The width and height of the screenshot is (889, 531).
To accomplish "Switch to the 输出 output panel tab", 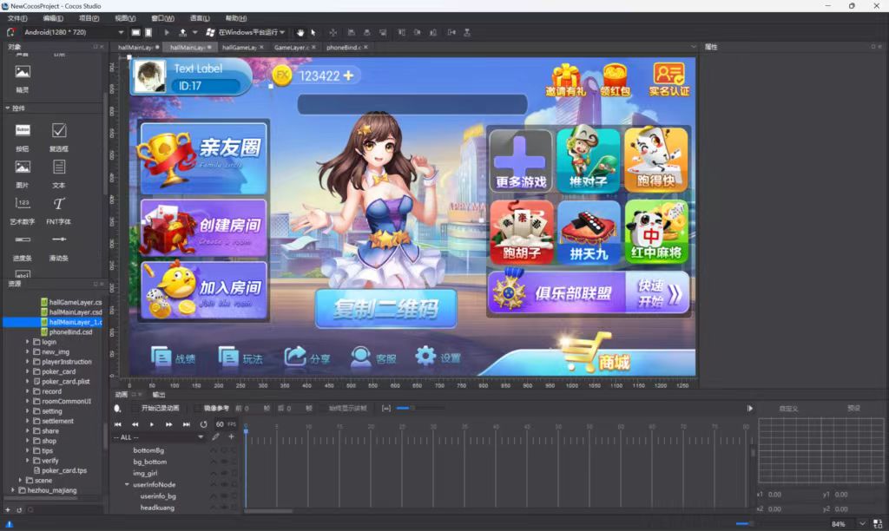I will click(x=159, y=395).
